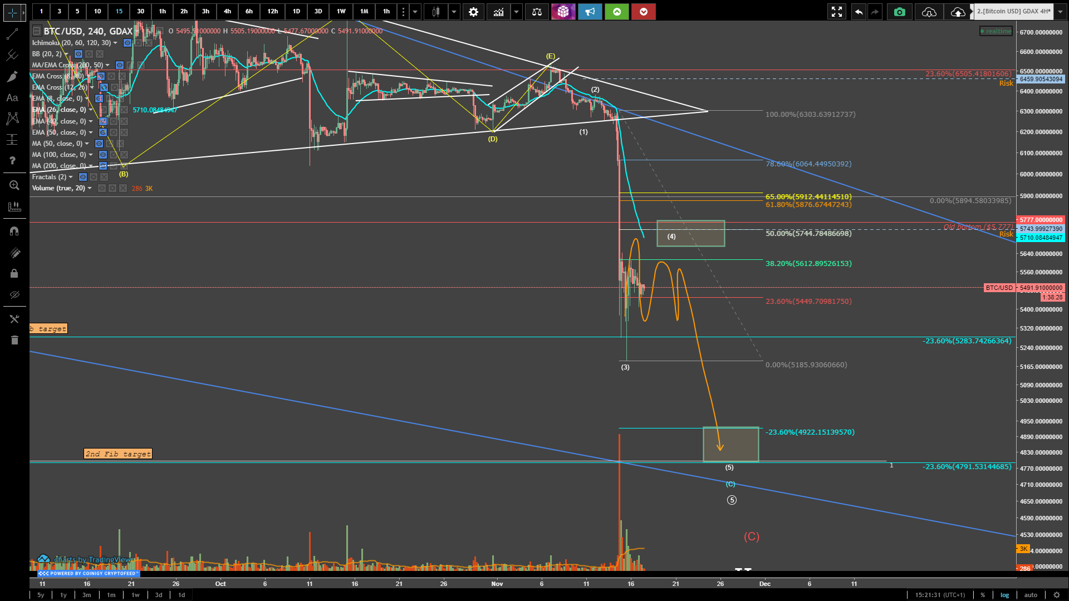Open candlestick chart style dropdown arrow
The height and width of the screenshot is (601, 1069).
[x=454, y=12]
